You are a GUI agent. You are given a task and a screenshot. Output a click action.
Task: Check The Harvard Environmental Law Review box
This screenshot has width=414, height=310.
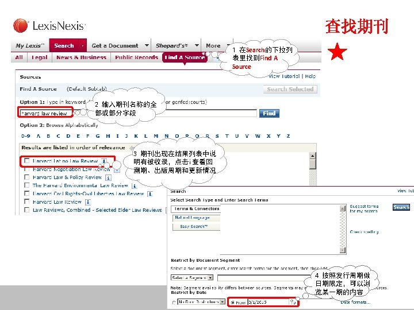pos(26,185)
